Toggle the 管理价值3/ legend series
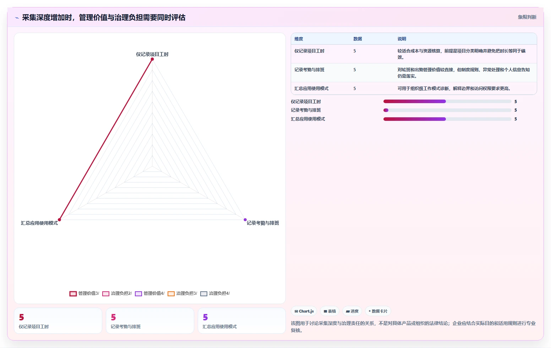Image resolution: width=551 pixels, height=348 pixels. click(84, 293)
